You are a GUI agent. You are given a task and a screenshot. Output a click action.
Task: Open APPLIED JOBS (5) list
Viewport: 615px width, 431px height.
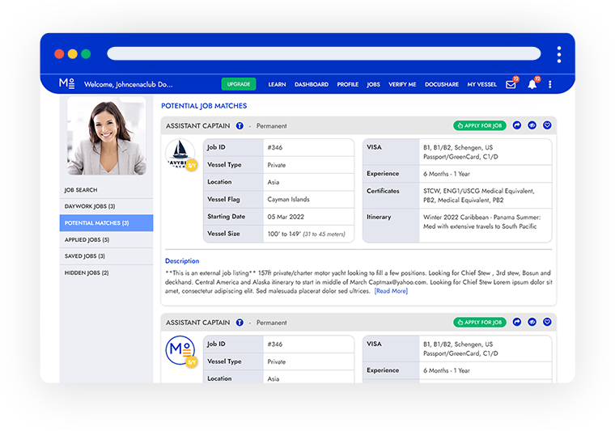tap(106, 240)
